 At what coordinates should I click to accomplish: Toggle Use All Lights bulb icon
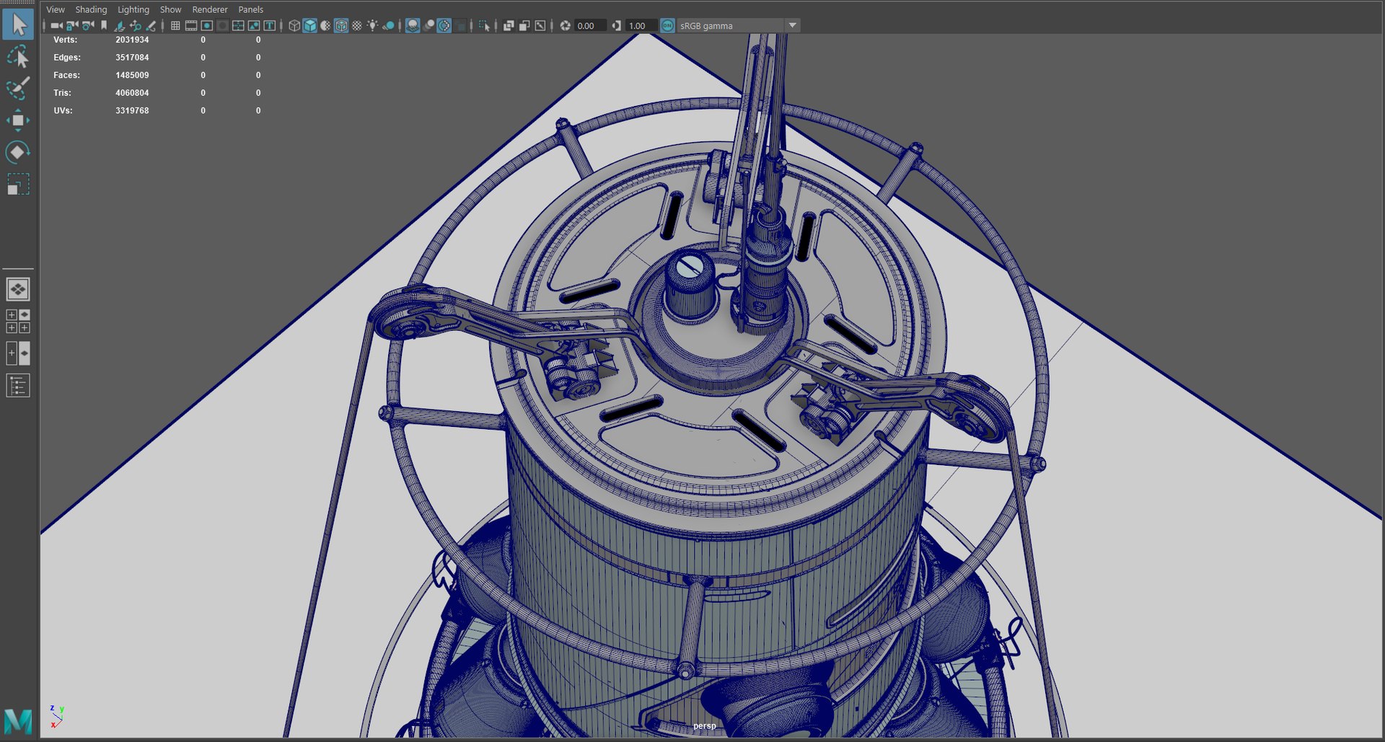point(373,25)
